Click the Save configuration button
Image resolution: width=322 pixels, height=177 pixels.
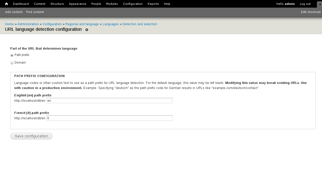[31, 136]
